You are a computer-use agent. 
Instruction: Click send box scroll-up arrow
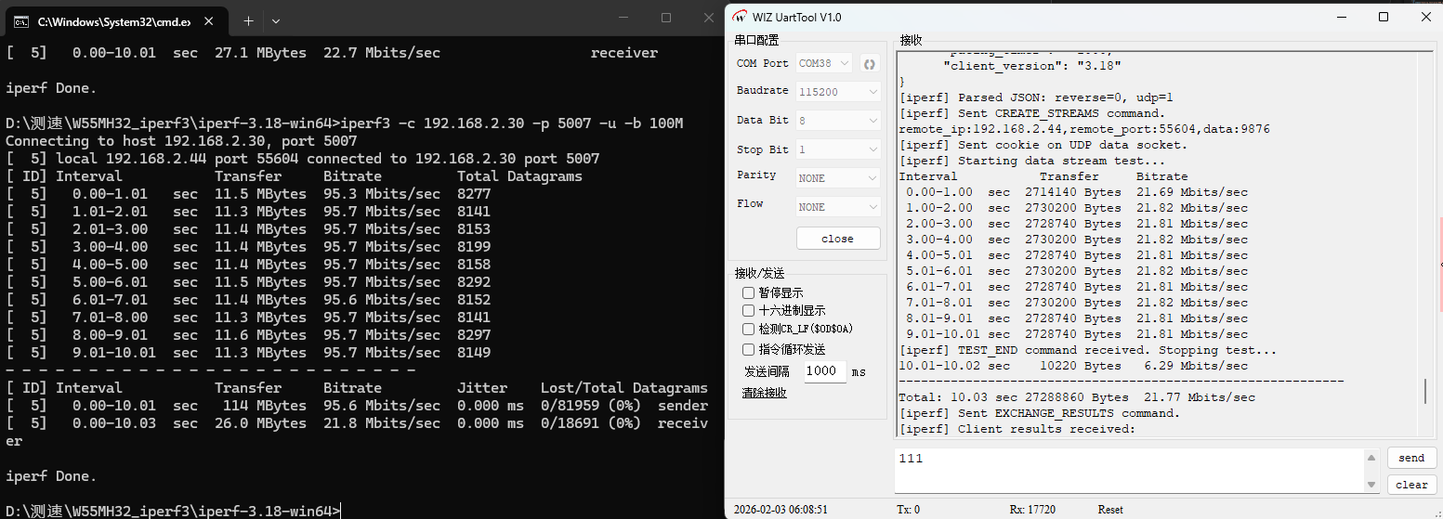click(1371, 458)
